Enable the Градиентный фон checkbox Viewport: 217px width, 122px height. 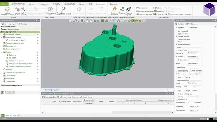(x=177, y=39)
